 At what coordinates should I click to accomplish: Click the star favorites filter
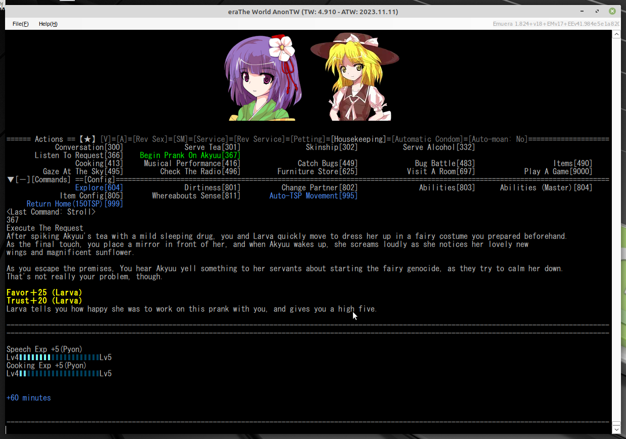(x=87, y=139)
